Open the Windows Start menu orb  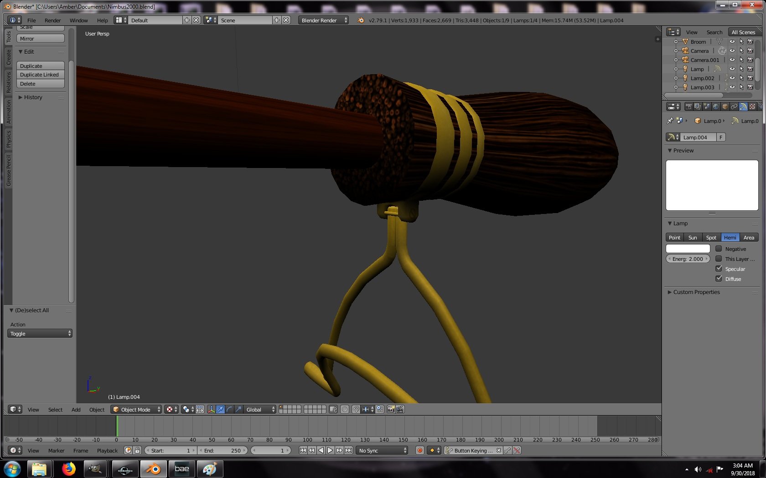point(12,469)
